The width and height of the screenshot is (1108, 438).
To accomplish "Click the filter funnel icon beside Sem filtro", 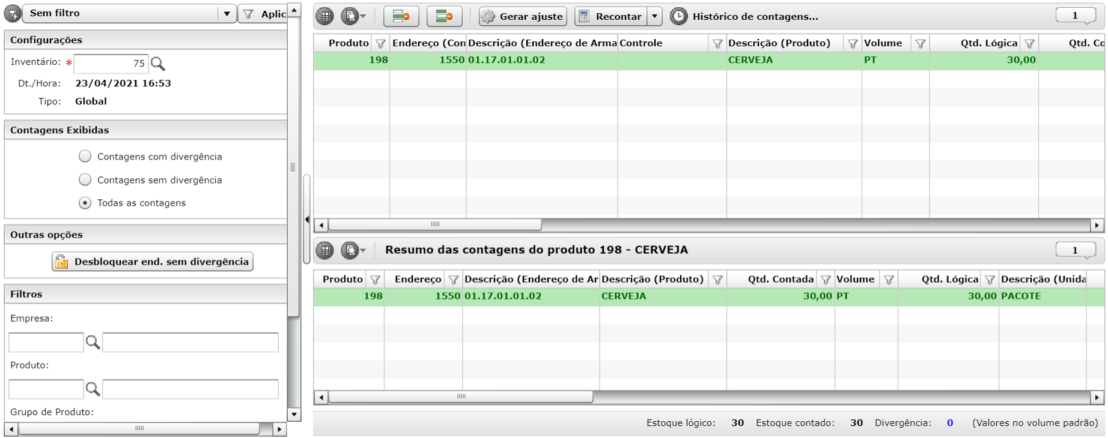I will point(13,13).
